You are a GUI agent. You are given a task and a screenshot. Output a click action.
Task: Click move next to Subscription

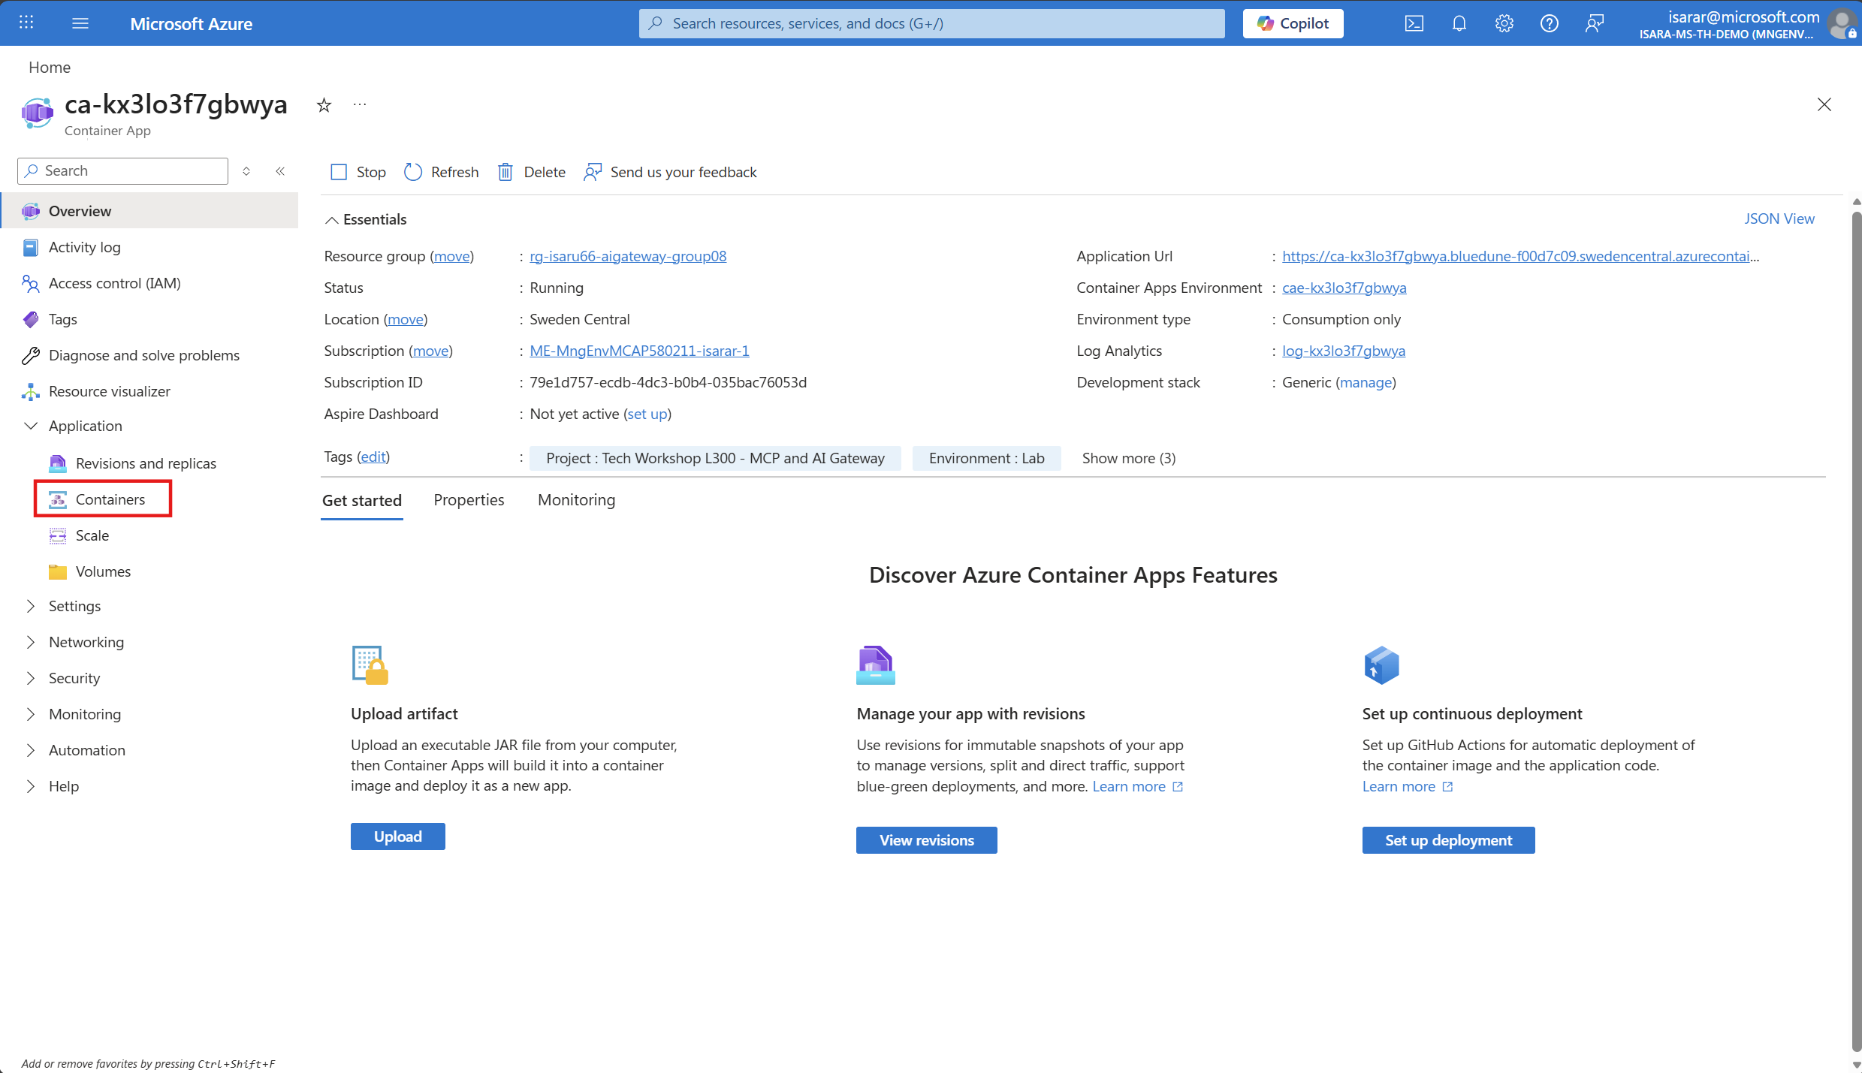[430, 351]
